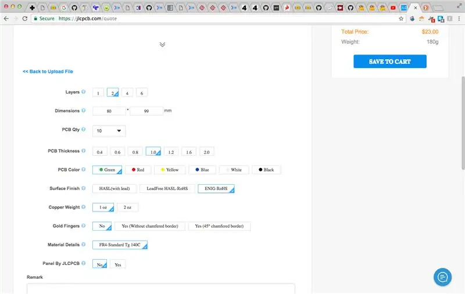This screenshot has height=294, width=465.
Task: Choose 2.0 PCB thickness
Action: coord(207,152)
